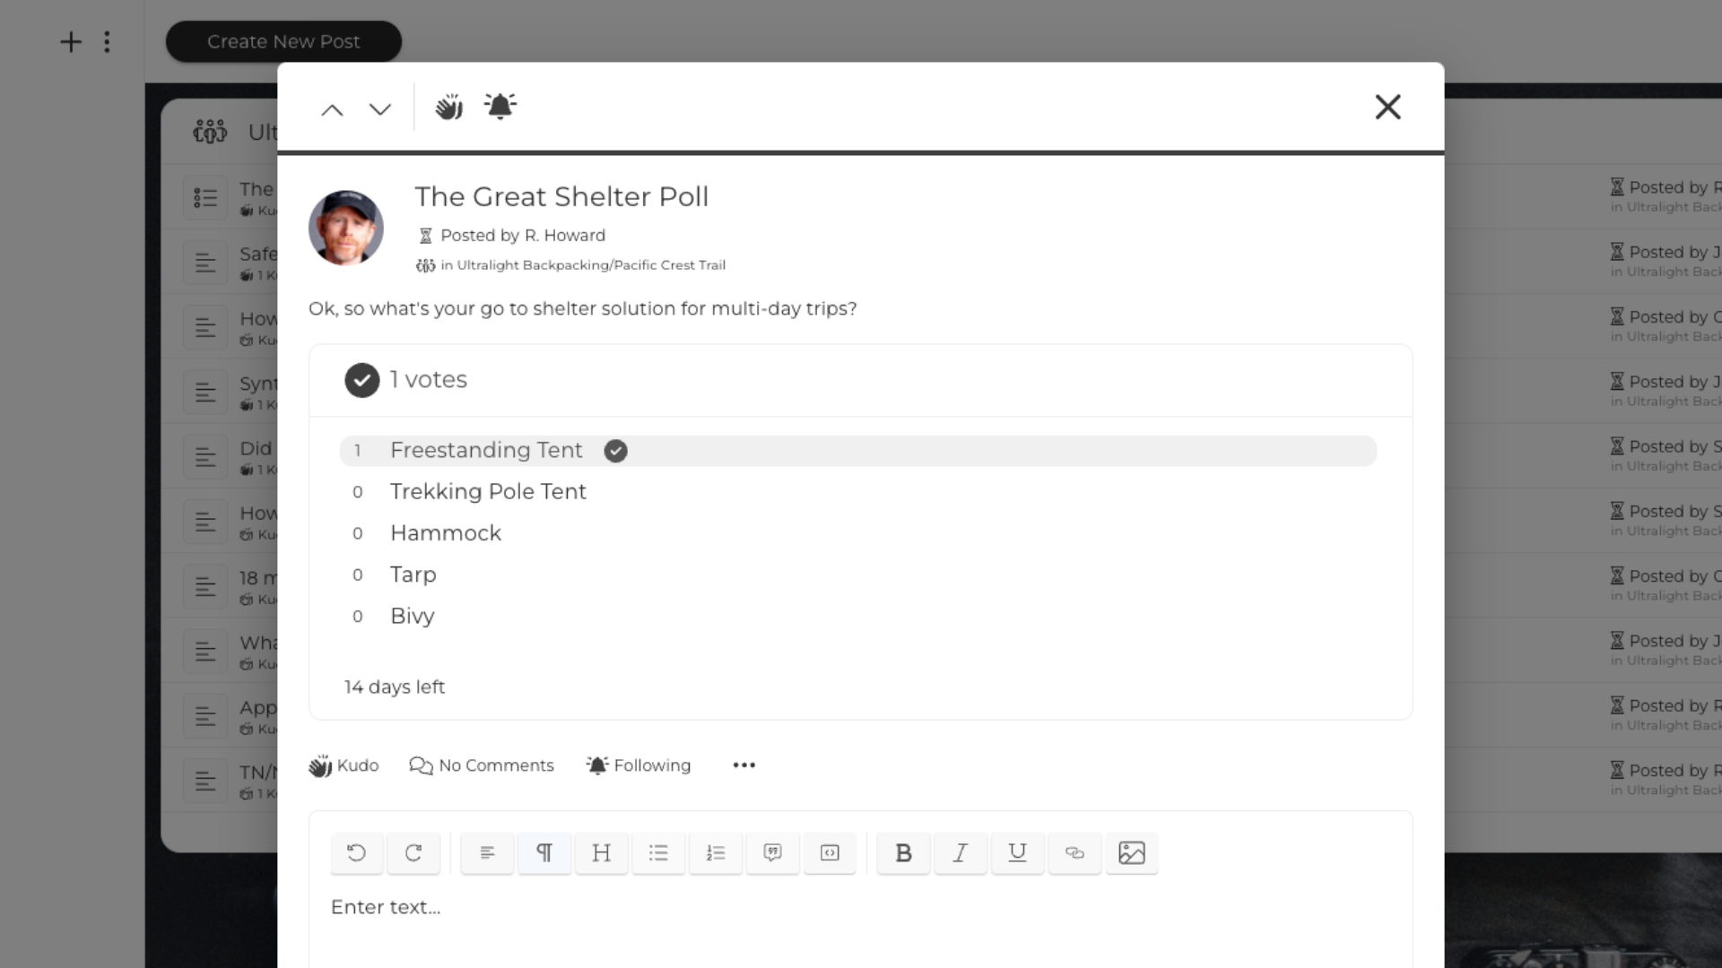Image resolution: width=1722 pixels, height=968 pixels.
Task: Click the undo arrow in editor
Action: 356,852
